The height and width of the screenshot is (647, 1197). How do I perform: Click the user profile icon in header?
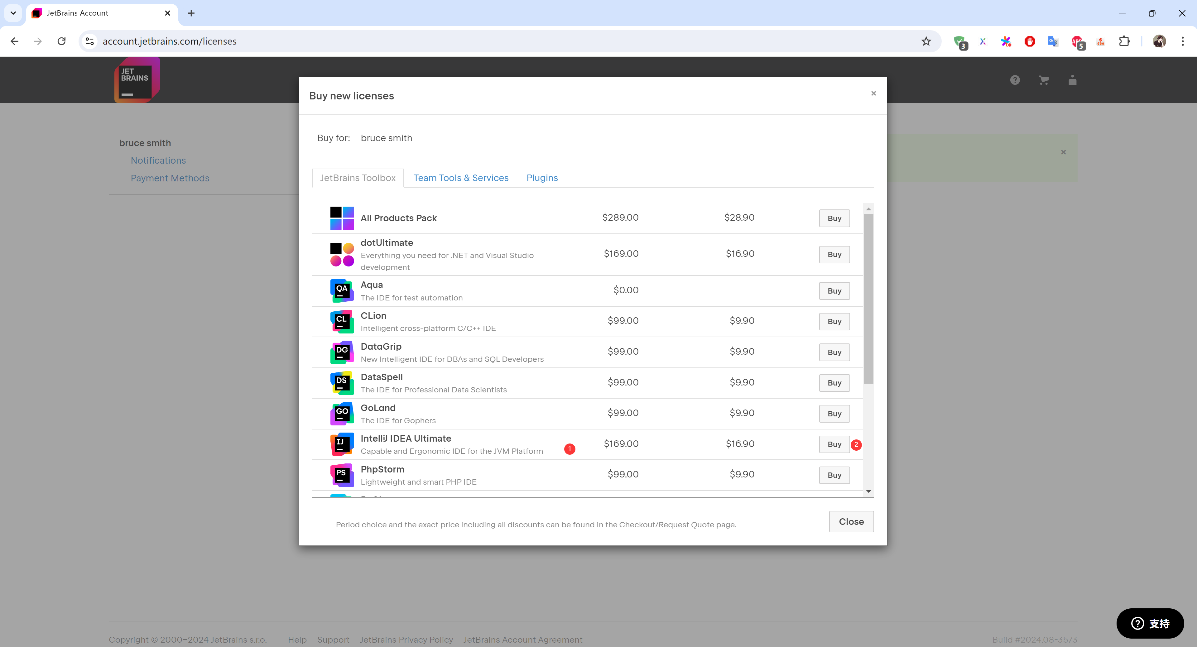point(1072,80)
